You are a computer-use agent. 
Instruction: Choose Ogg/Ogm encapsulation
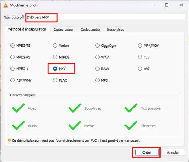pyautogui.click(x=97, y=45)
